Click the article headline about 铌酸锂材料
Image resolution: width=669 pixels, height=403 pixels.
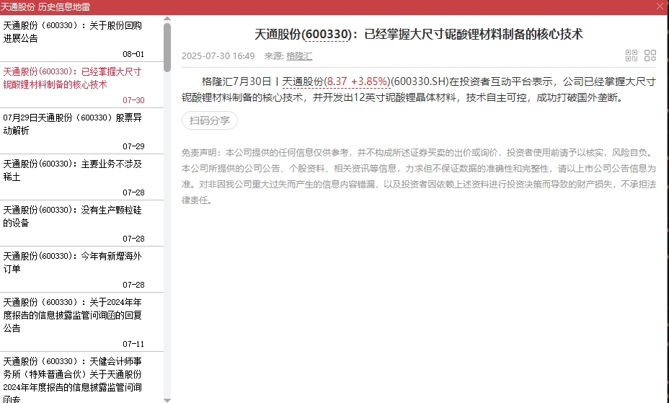click(x=419, y=34)
